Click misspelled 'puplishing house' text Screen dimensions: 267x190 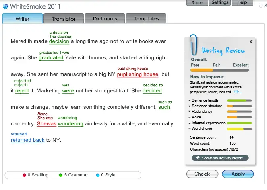[138, 74]
